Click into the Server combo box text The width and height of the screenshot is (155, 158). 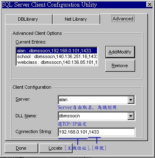(93, 100)
